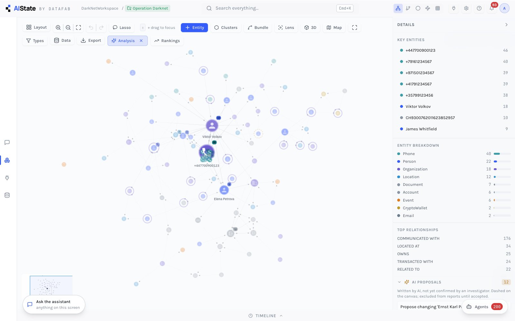Open the Operation Darknet breadcrumb
The height and width of the screenshot is (321, 515).
(x=147, y=8)
